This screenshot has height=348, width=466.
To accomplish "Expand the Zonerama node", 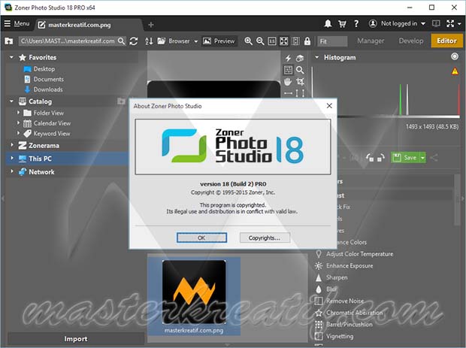I will [12, 145].
